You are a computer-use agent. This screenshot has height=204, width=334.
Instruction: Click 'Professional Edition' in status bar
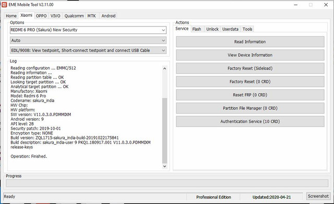click(x=213, y=197)
